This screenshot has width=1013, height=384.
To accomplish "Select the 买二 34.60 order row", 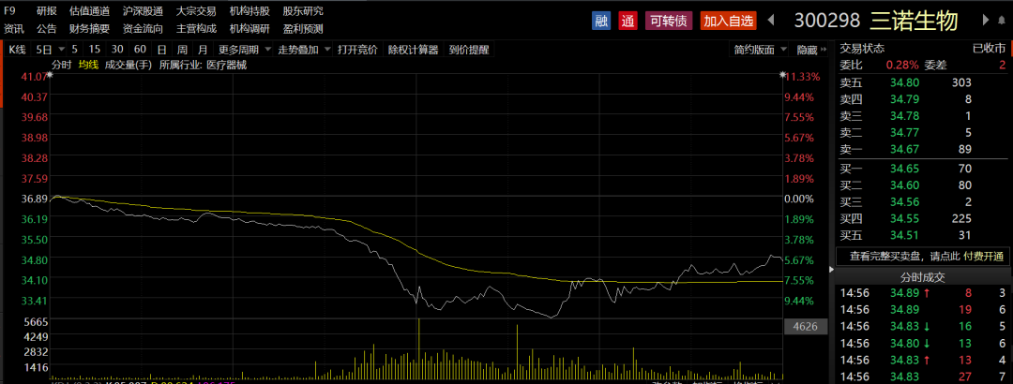I will [x=923, y=185].
